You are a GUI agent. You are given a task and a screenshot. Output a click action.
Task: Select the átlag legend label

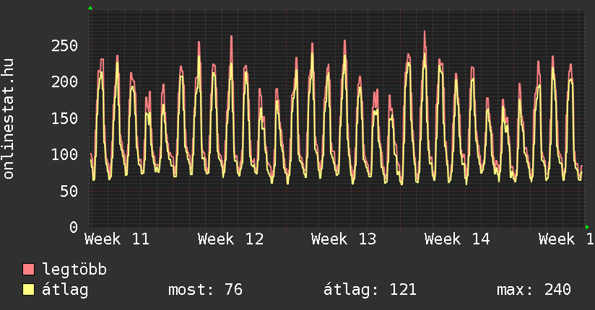point(65,290)
